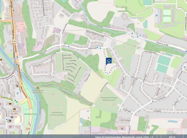Select the GGZ-Arena stadium label
Image resolution: width=187 pixels, height=138 pixels.
coord(167,16)
